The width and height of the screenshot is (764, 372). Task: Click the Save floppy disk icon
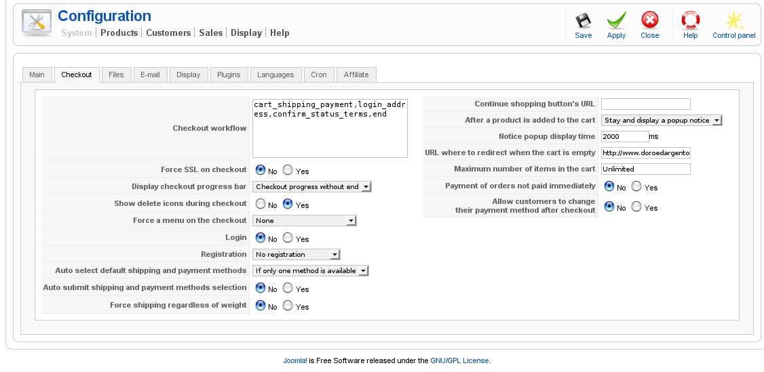583,21
